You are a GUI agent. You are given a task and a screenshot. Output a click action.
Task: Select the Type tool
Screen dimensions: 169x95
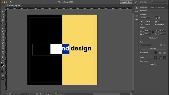[3, 23]
